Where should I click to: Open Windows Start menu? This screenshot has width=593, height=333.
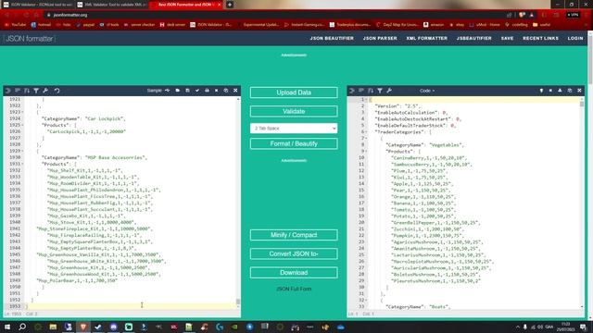click(7, 327)
